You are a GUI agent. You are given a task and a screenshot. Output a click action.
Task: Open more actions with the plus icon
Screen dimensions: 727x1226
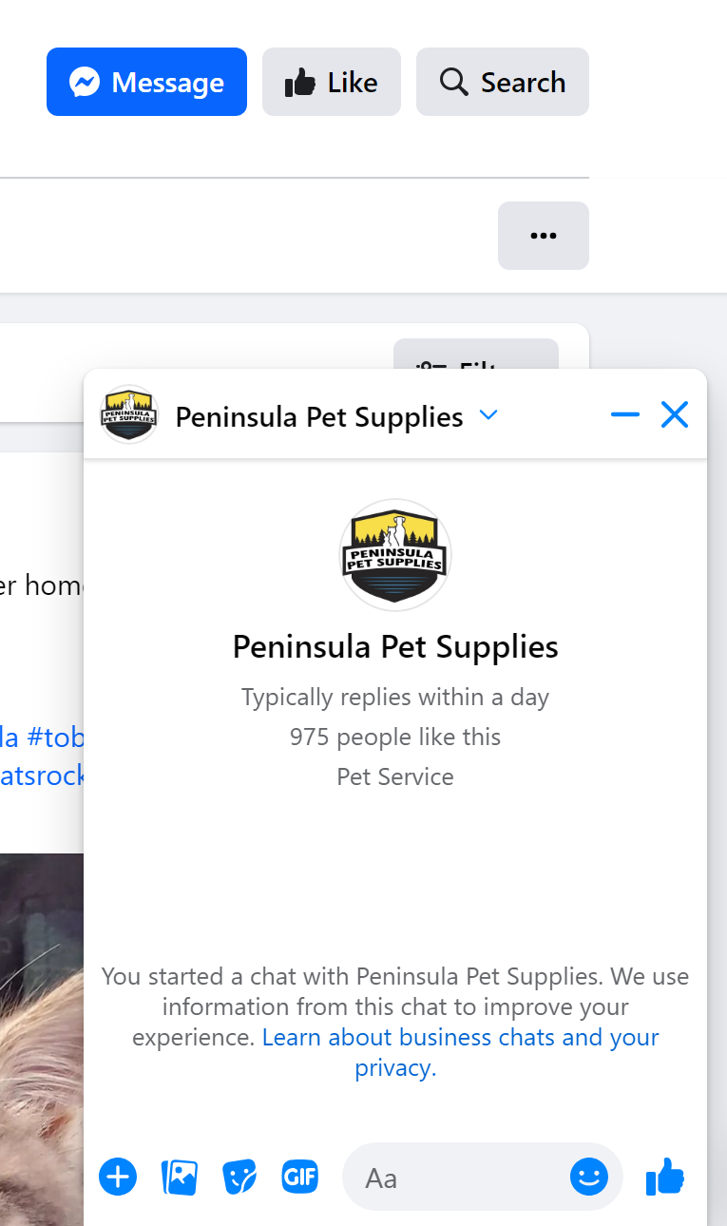click(118, 1177)
